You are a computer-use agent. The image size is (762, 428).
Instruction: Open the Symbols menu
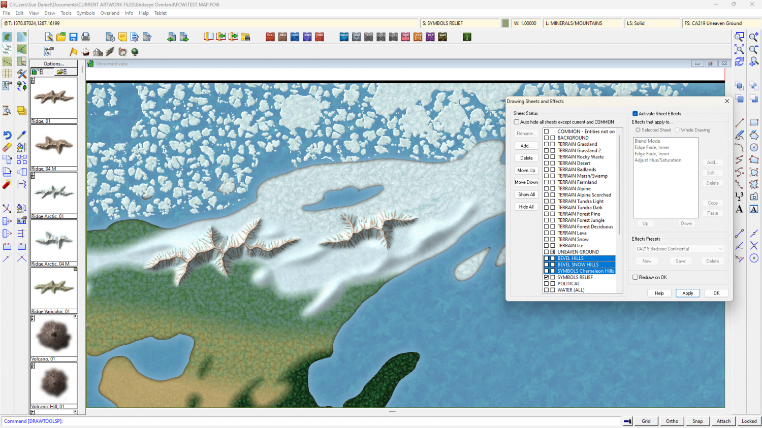click(x=86, y=13)
